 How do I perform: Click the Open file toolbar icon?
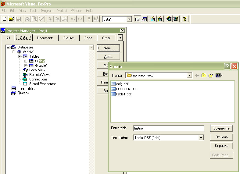tap(12, 19)
